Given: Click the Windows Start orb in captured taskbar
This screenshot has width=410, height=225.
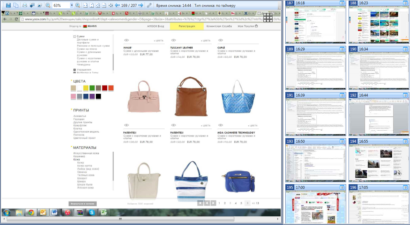Looking at the screenshot, I should pyautogui.click(x=7, y=212).
